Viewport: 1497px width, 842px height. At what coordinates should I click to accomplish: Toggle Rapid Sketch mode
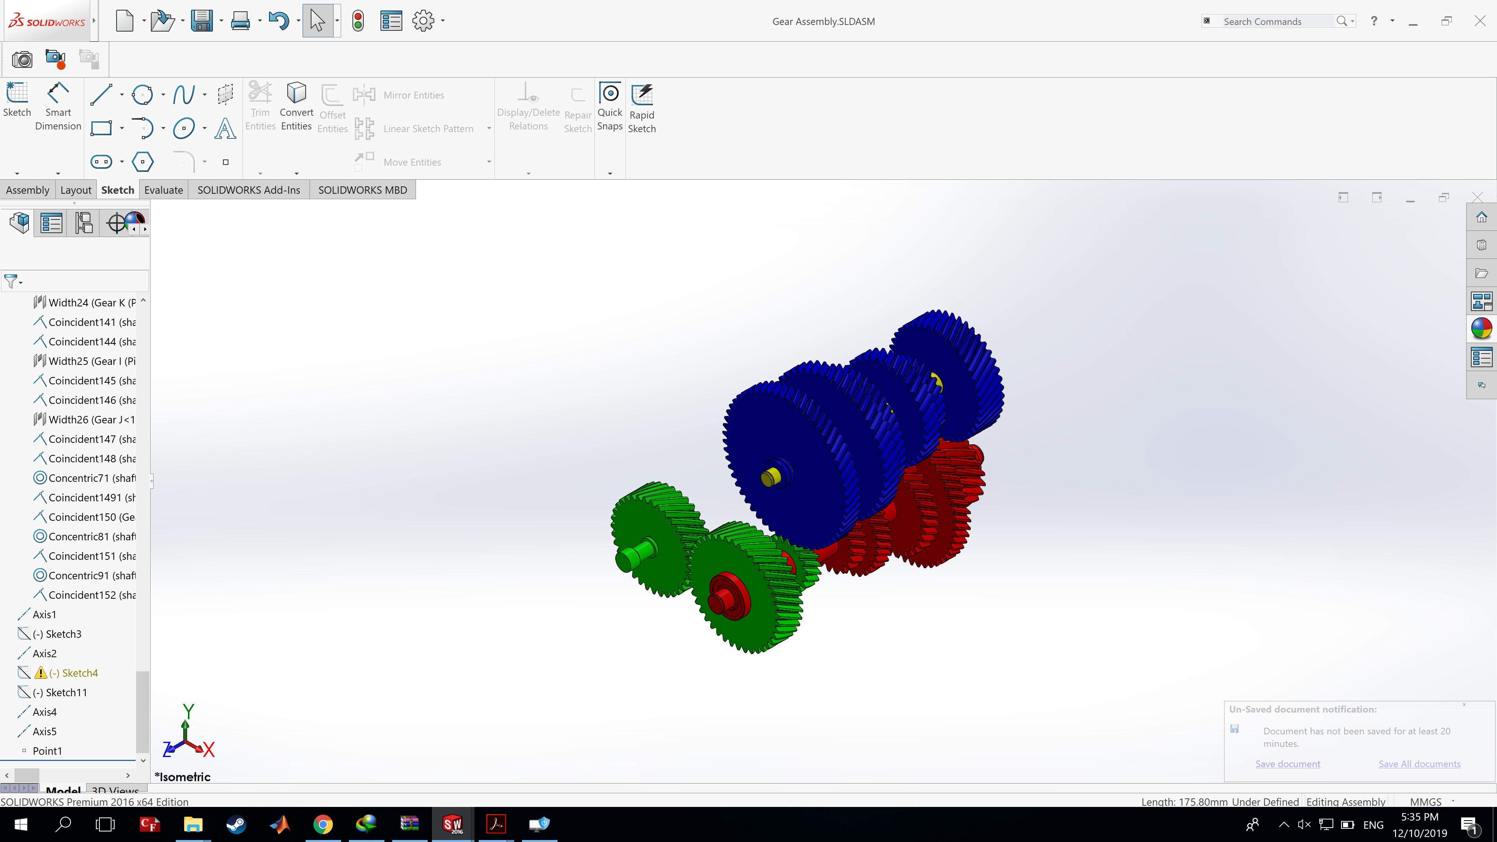click(642, 109)
